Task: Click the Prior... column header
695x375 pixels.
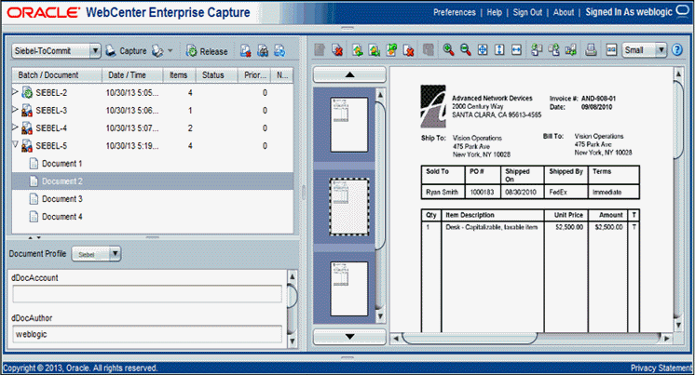Action: pyautogui.click(x=254, y=74)
